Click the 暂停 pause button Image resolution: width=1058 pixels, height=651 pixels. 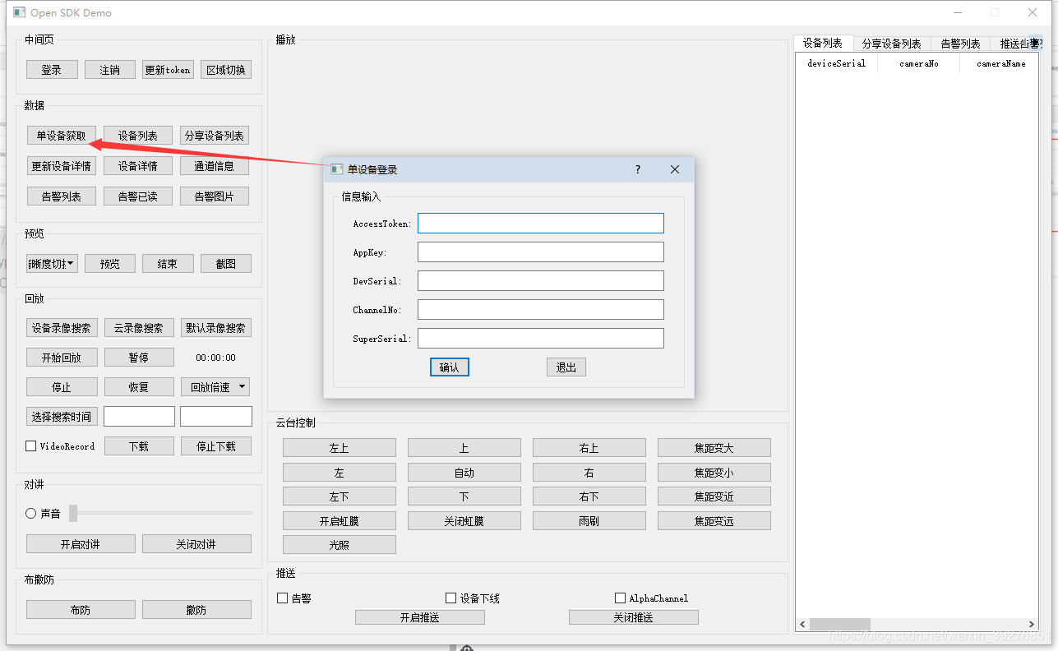139,358
